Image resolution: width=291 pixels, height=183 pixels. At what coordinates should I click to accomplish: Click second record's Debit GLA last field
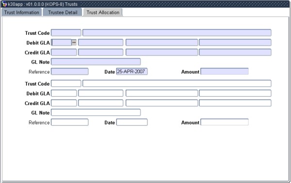click(235, 93)
